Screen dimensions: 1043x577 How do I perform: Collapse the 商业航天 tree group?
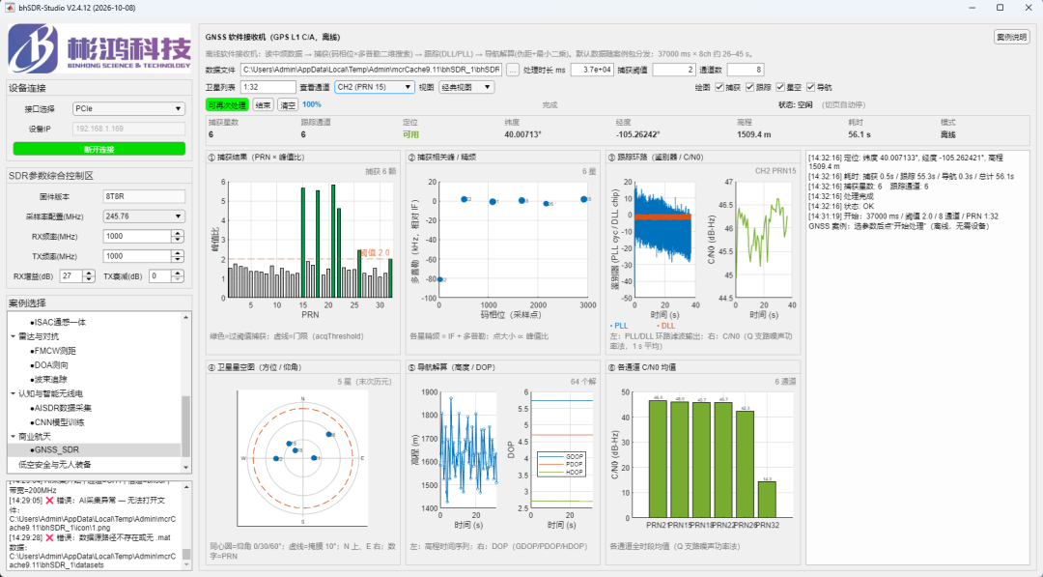(13, 437)
